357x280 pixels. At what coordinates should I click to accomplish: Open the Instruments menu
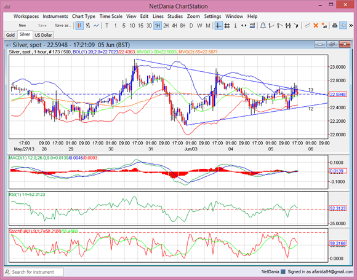tap(55, 17)
